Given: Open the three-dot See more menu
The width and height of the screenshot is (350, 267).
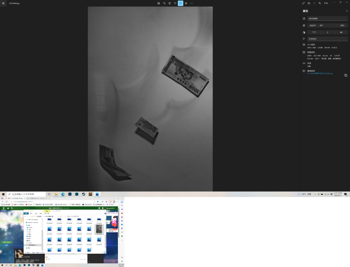Looking at the screenshot, I should pyautogui.click(x=191, y=3).
